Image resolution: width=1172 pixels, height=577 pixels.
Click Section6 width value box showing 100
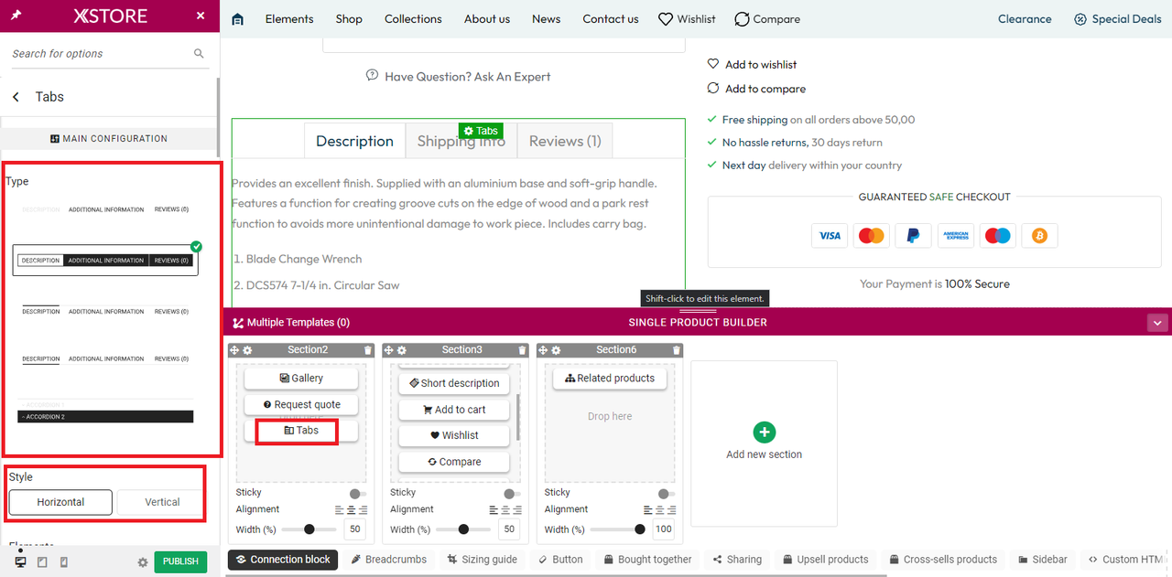(x=664, y=529)
